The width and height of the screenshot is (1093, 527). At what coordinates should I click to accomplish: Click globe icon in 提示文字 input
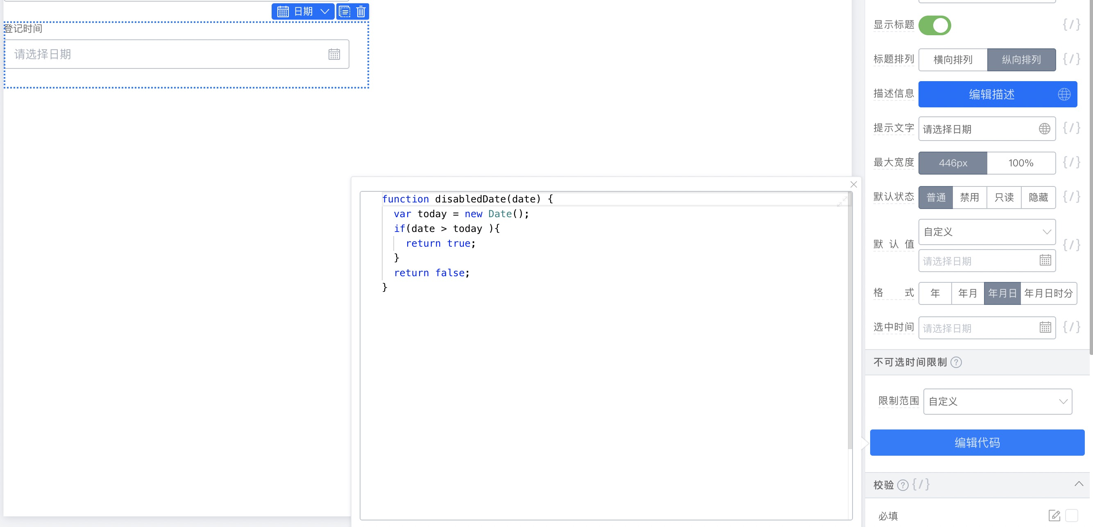1044,129
